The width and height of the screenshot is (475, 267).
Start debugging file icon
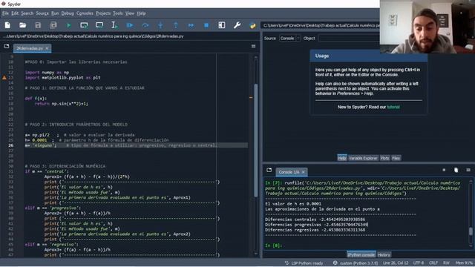(130, 25)
